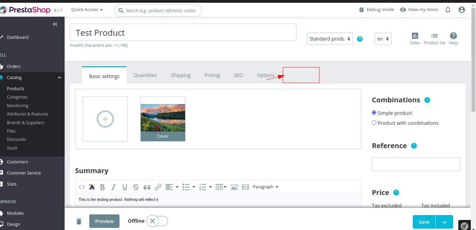The height and width of the screenshot is (230, 476).
Task: Apply bold formatting in Summary
Action: (102, 187)
